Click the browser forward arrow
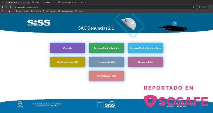 pyautogui.click(x=6, y=7)
